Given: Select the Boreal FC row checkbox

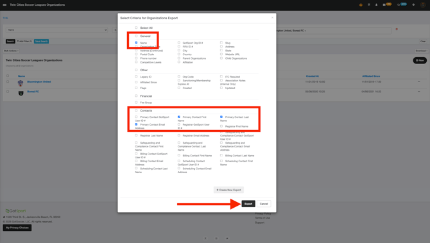Looking at the screenshot, I should click(x=8, y=92).
